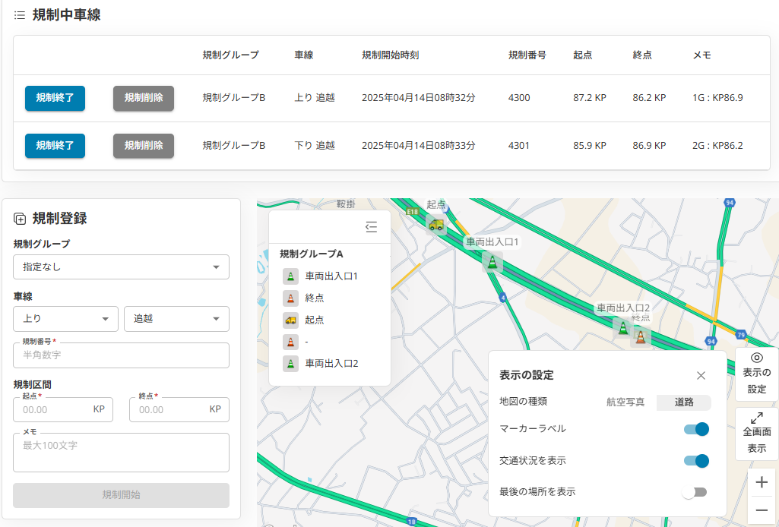The image size is (779, 527).
Task: Expand the 追越 lane type dropdown
Action: 176,319
